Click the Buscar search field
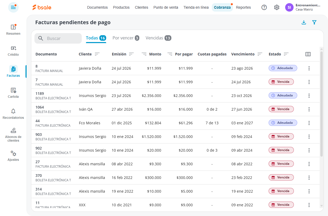 58,38
